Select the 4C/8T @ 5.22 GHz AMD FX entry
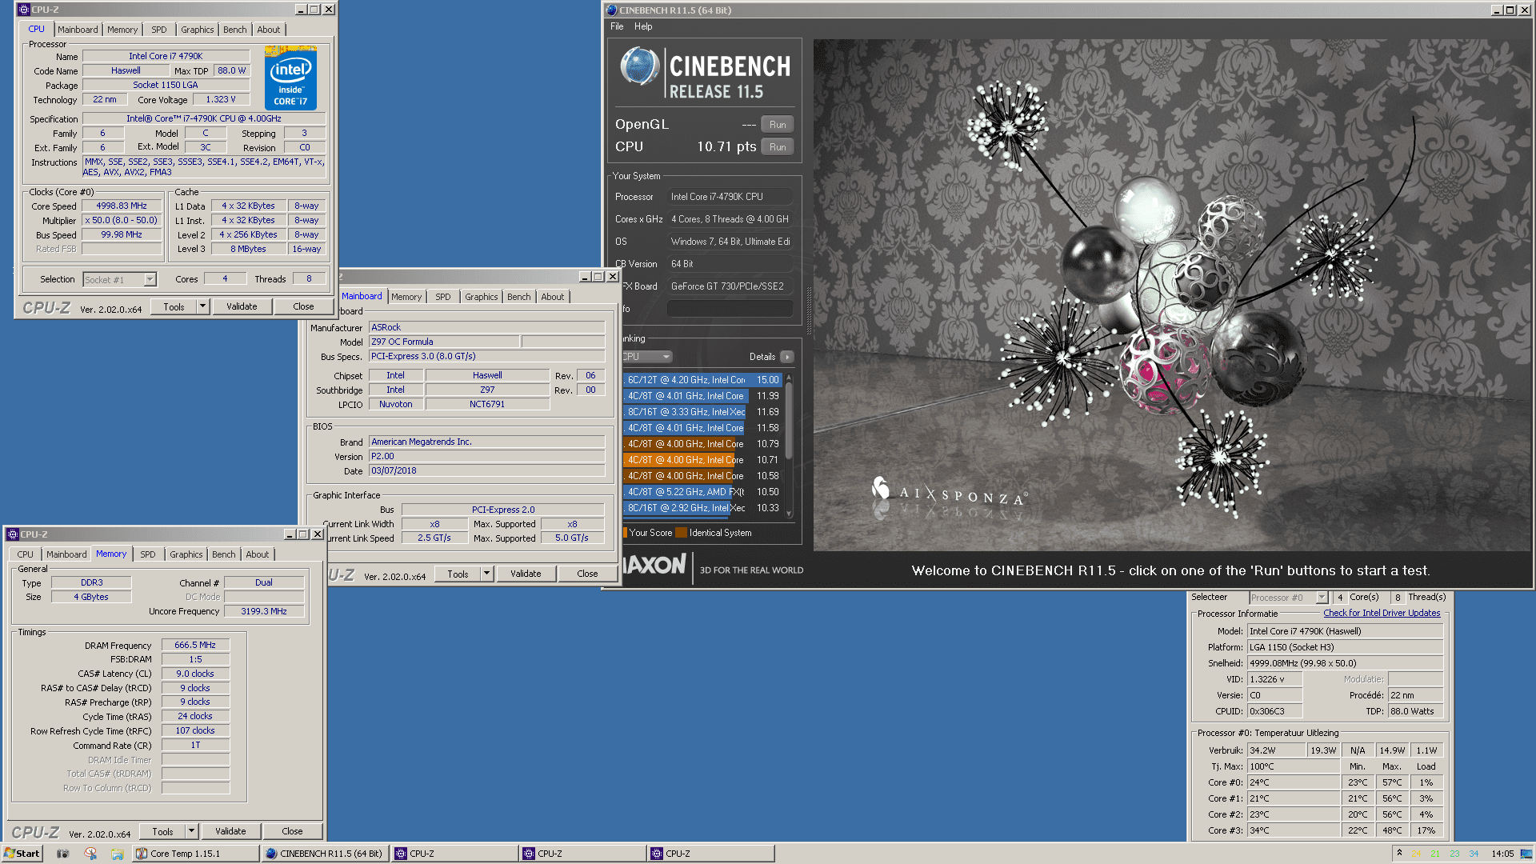The width and height of the screenshot is (1536, 864). (702, 492)
